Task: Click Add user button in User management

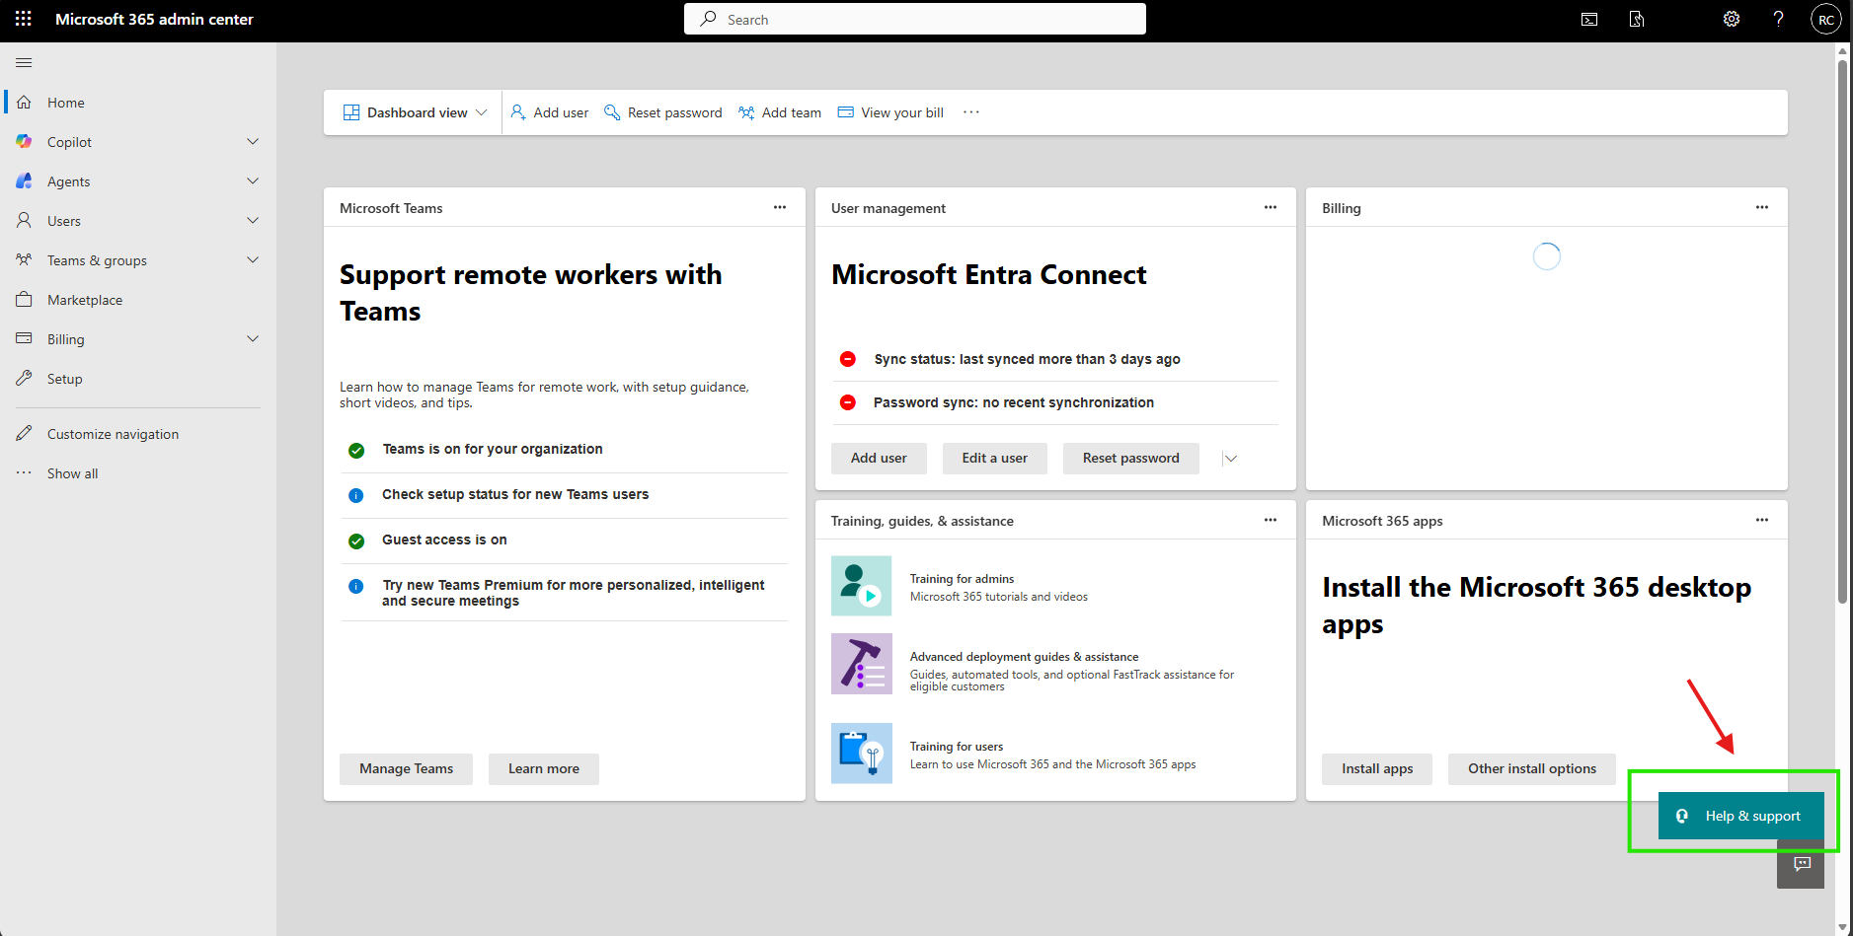Action: point(879,459)
